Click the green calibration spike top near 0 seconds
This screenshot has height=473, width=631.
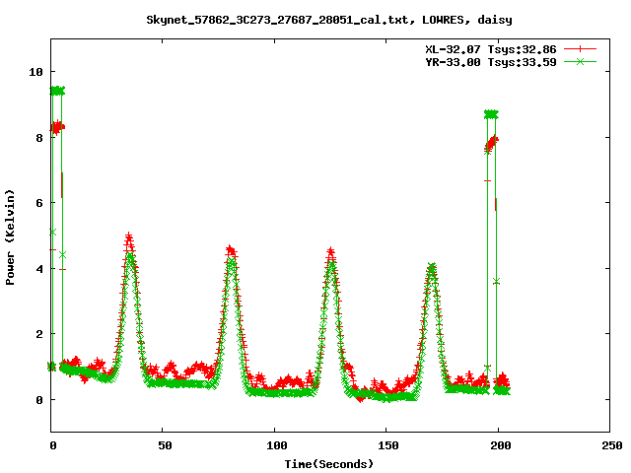tap(57, 91)
